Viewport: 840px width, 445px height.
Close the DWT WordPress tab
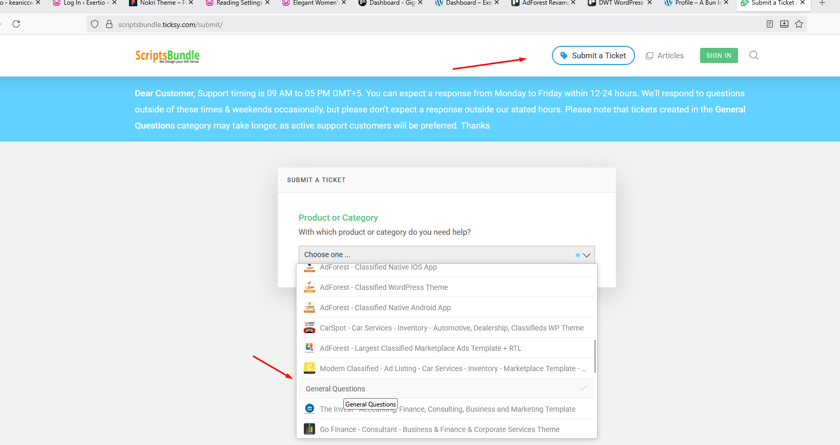click(x=650, y=3)
